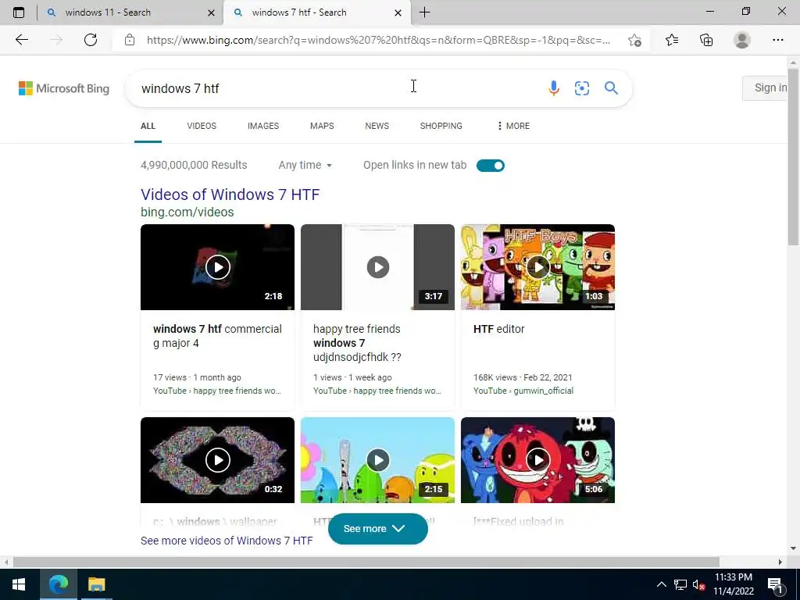Close the windows 11 - Search tab

[x=211, y=12]
